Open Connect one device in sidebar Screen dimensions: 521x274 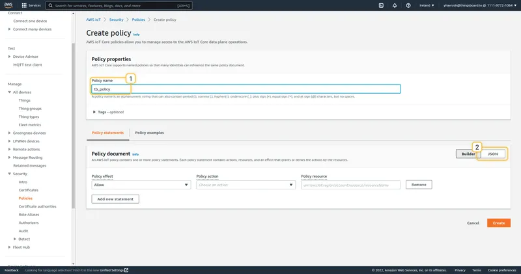30,21
